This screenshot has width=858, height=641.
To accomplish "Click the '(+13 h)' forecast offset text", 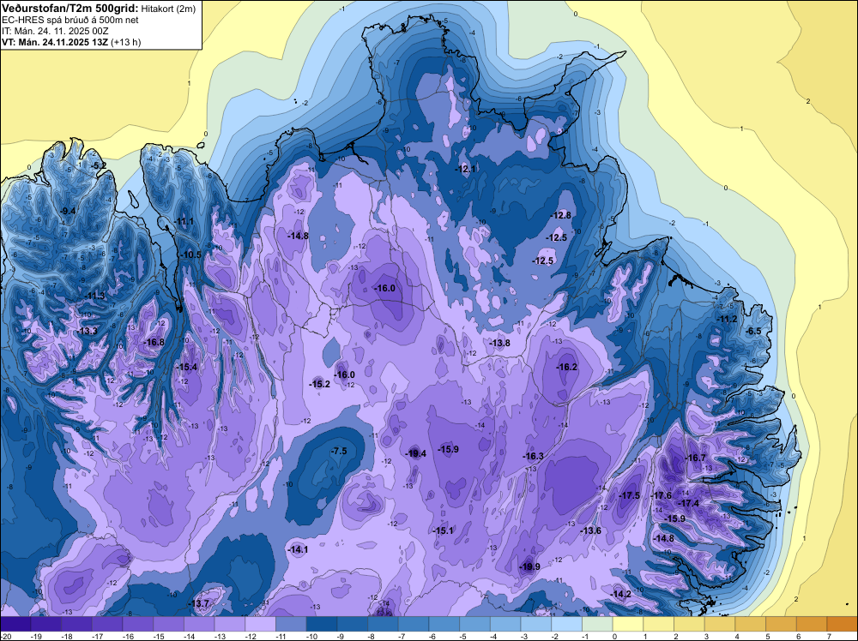I will coord(126,42).
